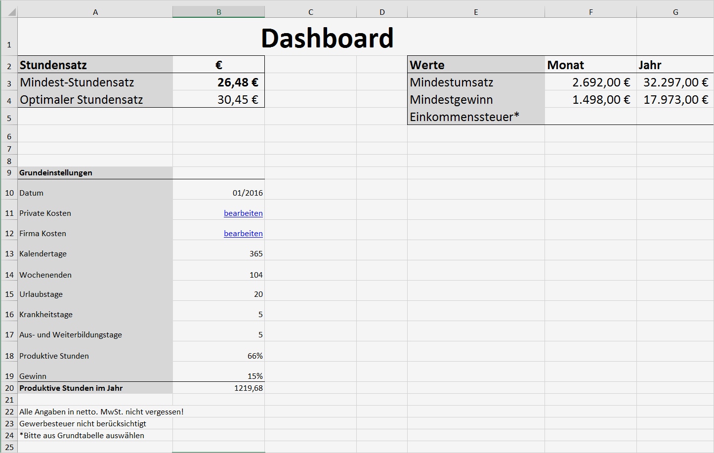
Task: Select the Stundensatz header cell
Action: click(95, 65)
